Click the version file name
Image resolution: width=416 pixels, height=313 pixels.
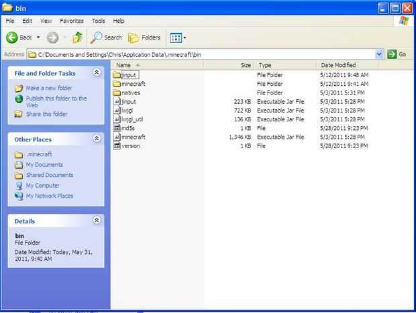coord(131,145)
